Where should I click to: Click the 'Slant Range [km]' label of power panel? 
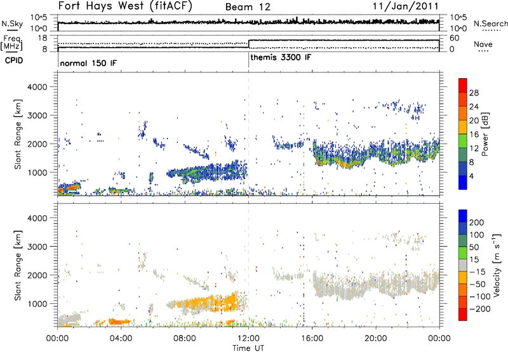coord(18,134)
